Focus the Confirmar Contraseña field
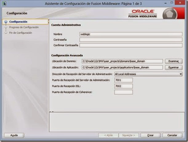Screen dimensions: 188x142 [131, 45]
